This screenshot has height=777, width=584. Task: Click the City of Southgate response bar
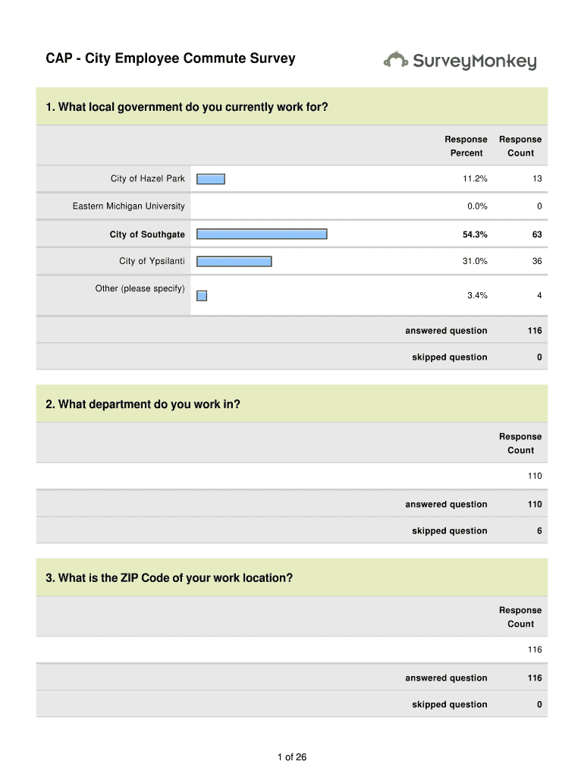tap(262, 234)
